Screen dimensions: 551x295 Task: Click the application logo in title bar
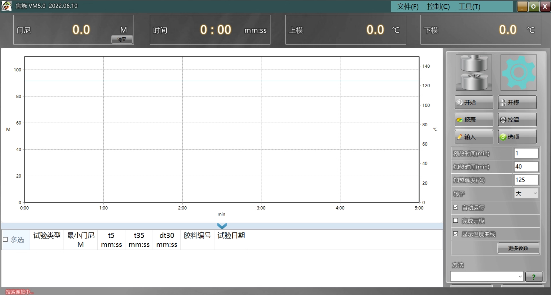[6, 6]
